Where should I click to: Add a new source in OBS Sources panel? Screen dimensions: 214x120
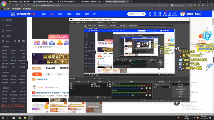coord(92,97)
